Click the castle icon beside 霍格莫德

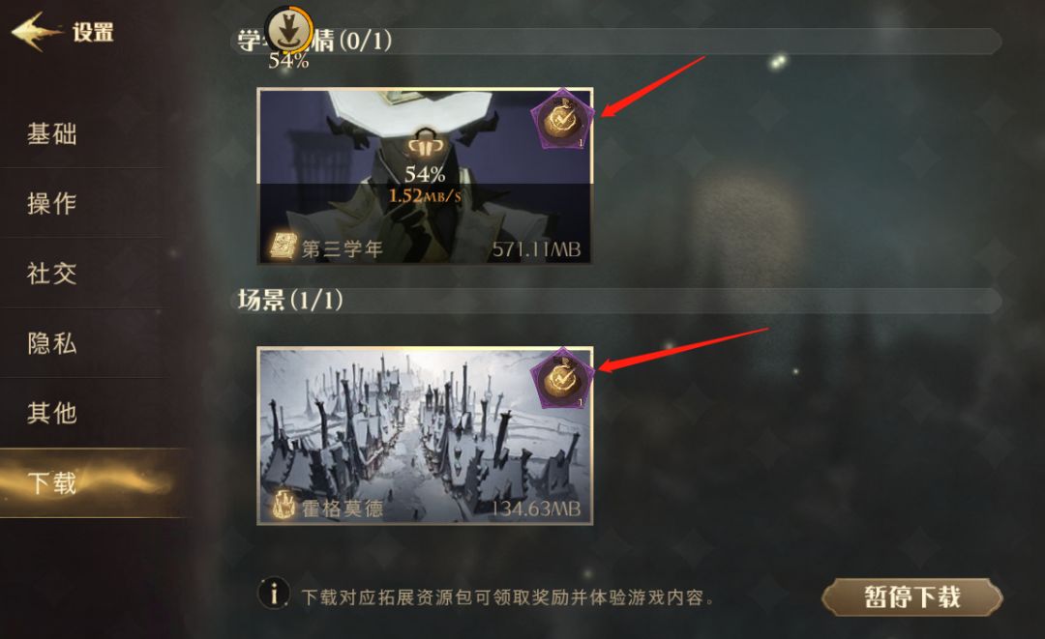point(284,506)
